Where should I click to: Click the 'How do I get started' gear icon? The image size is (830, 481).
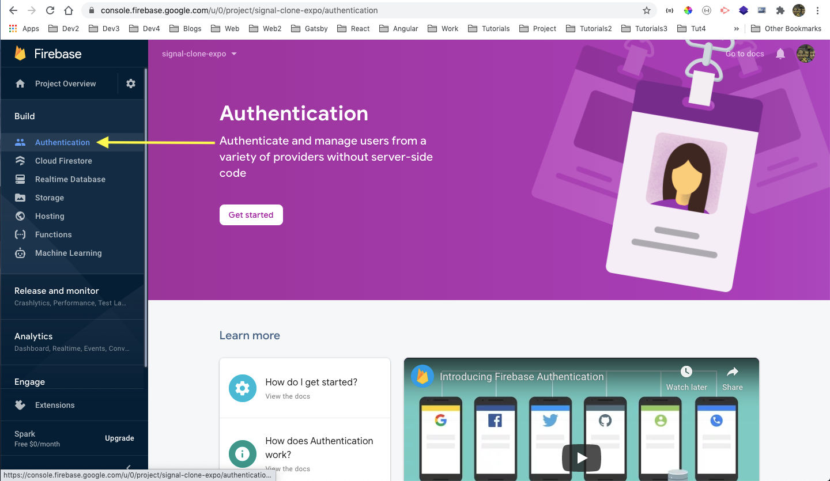(x=243, y=388)
